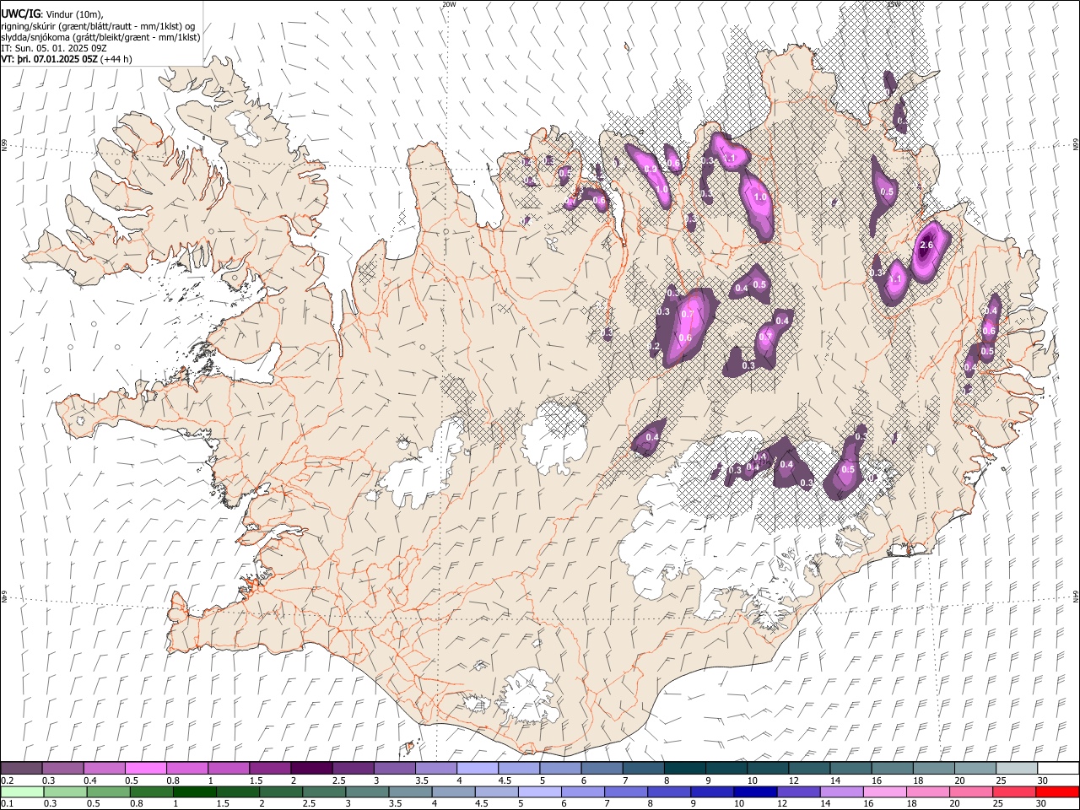Viewport: 1080px width, 810px height.
Task: Choose the lower-row legend swatch labeled 2.5
Action: point(324,791)
